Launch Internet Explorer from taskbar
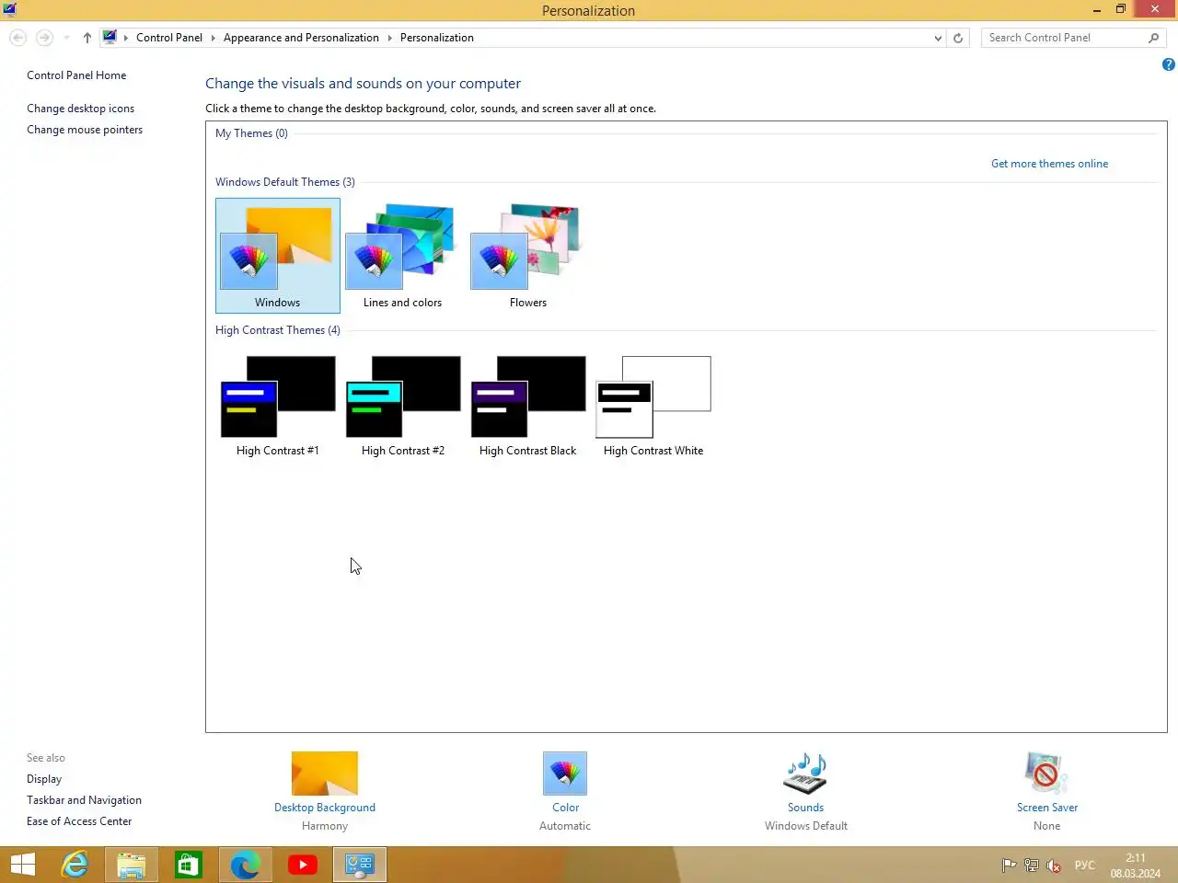This screenshot has height=883, width=1178. pos(75,865)
